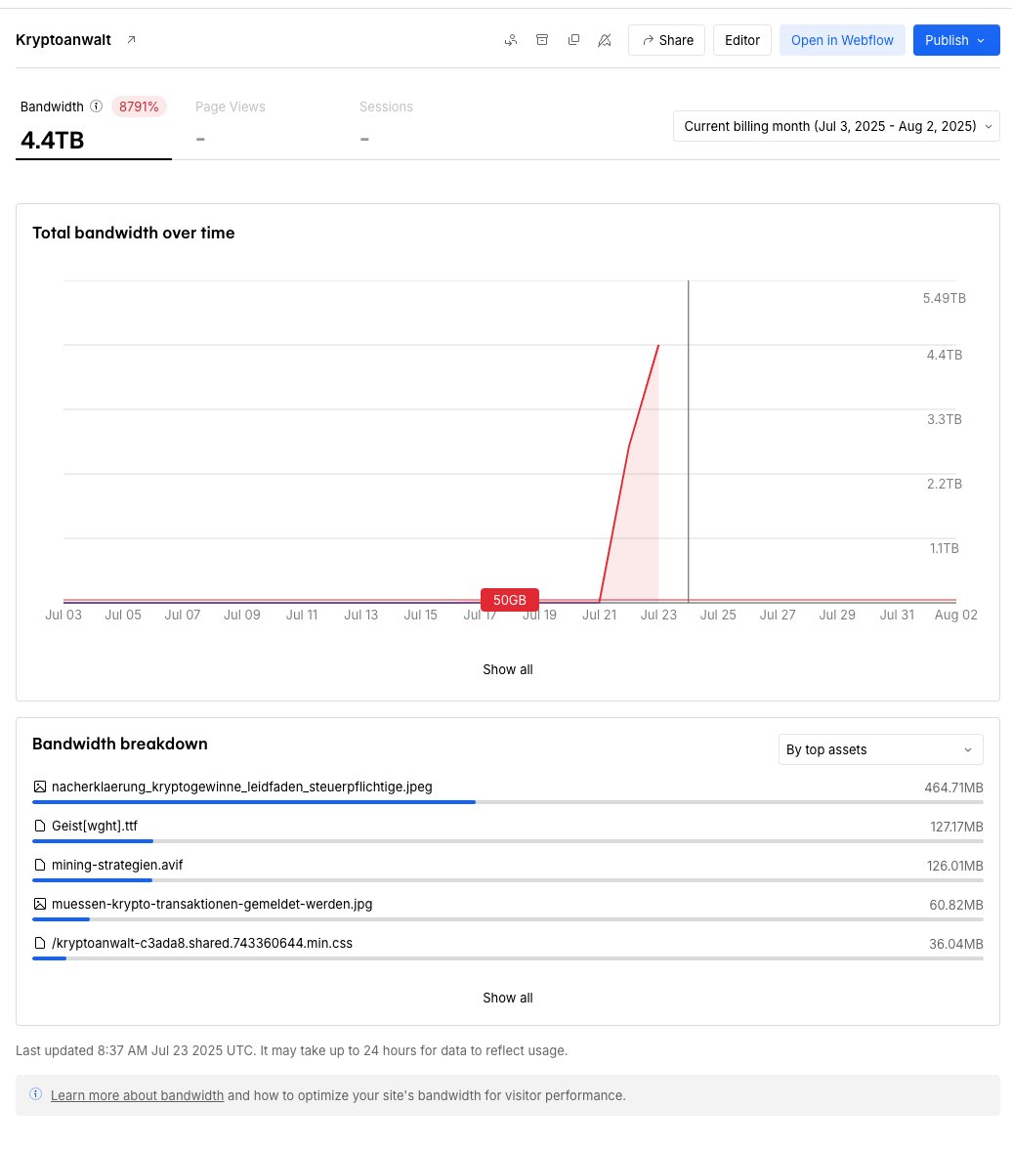This screenshot has height=1149, width=1012.
Task: Click the file icon beside Geist[wght].ttf
Action: point(40,826)
